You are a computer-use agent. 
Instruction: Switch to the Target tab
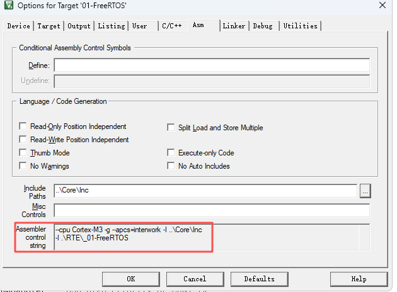pos(49,26)
